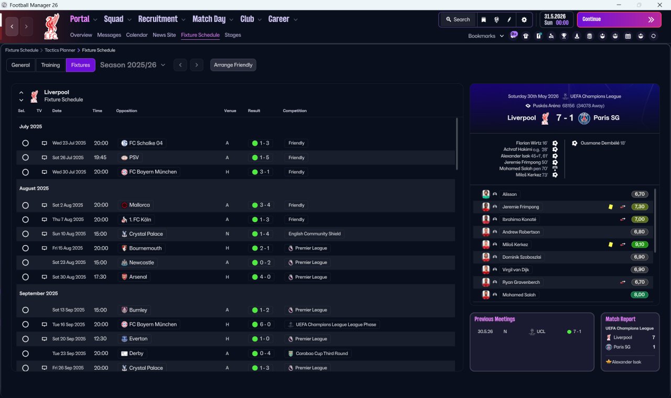Go back with the left arrow navigation button

pyautogui.click(x=12, y=26)
